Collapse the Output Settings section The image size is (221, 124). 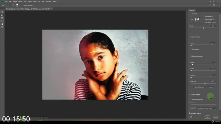pos(190,95)
